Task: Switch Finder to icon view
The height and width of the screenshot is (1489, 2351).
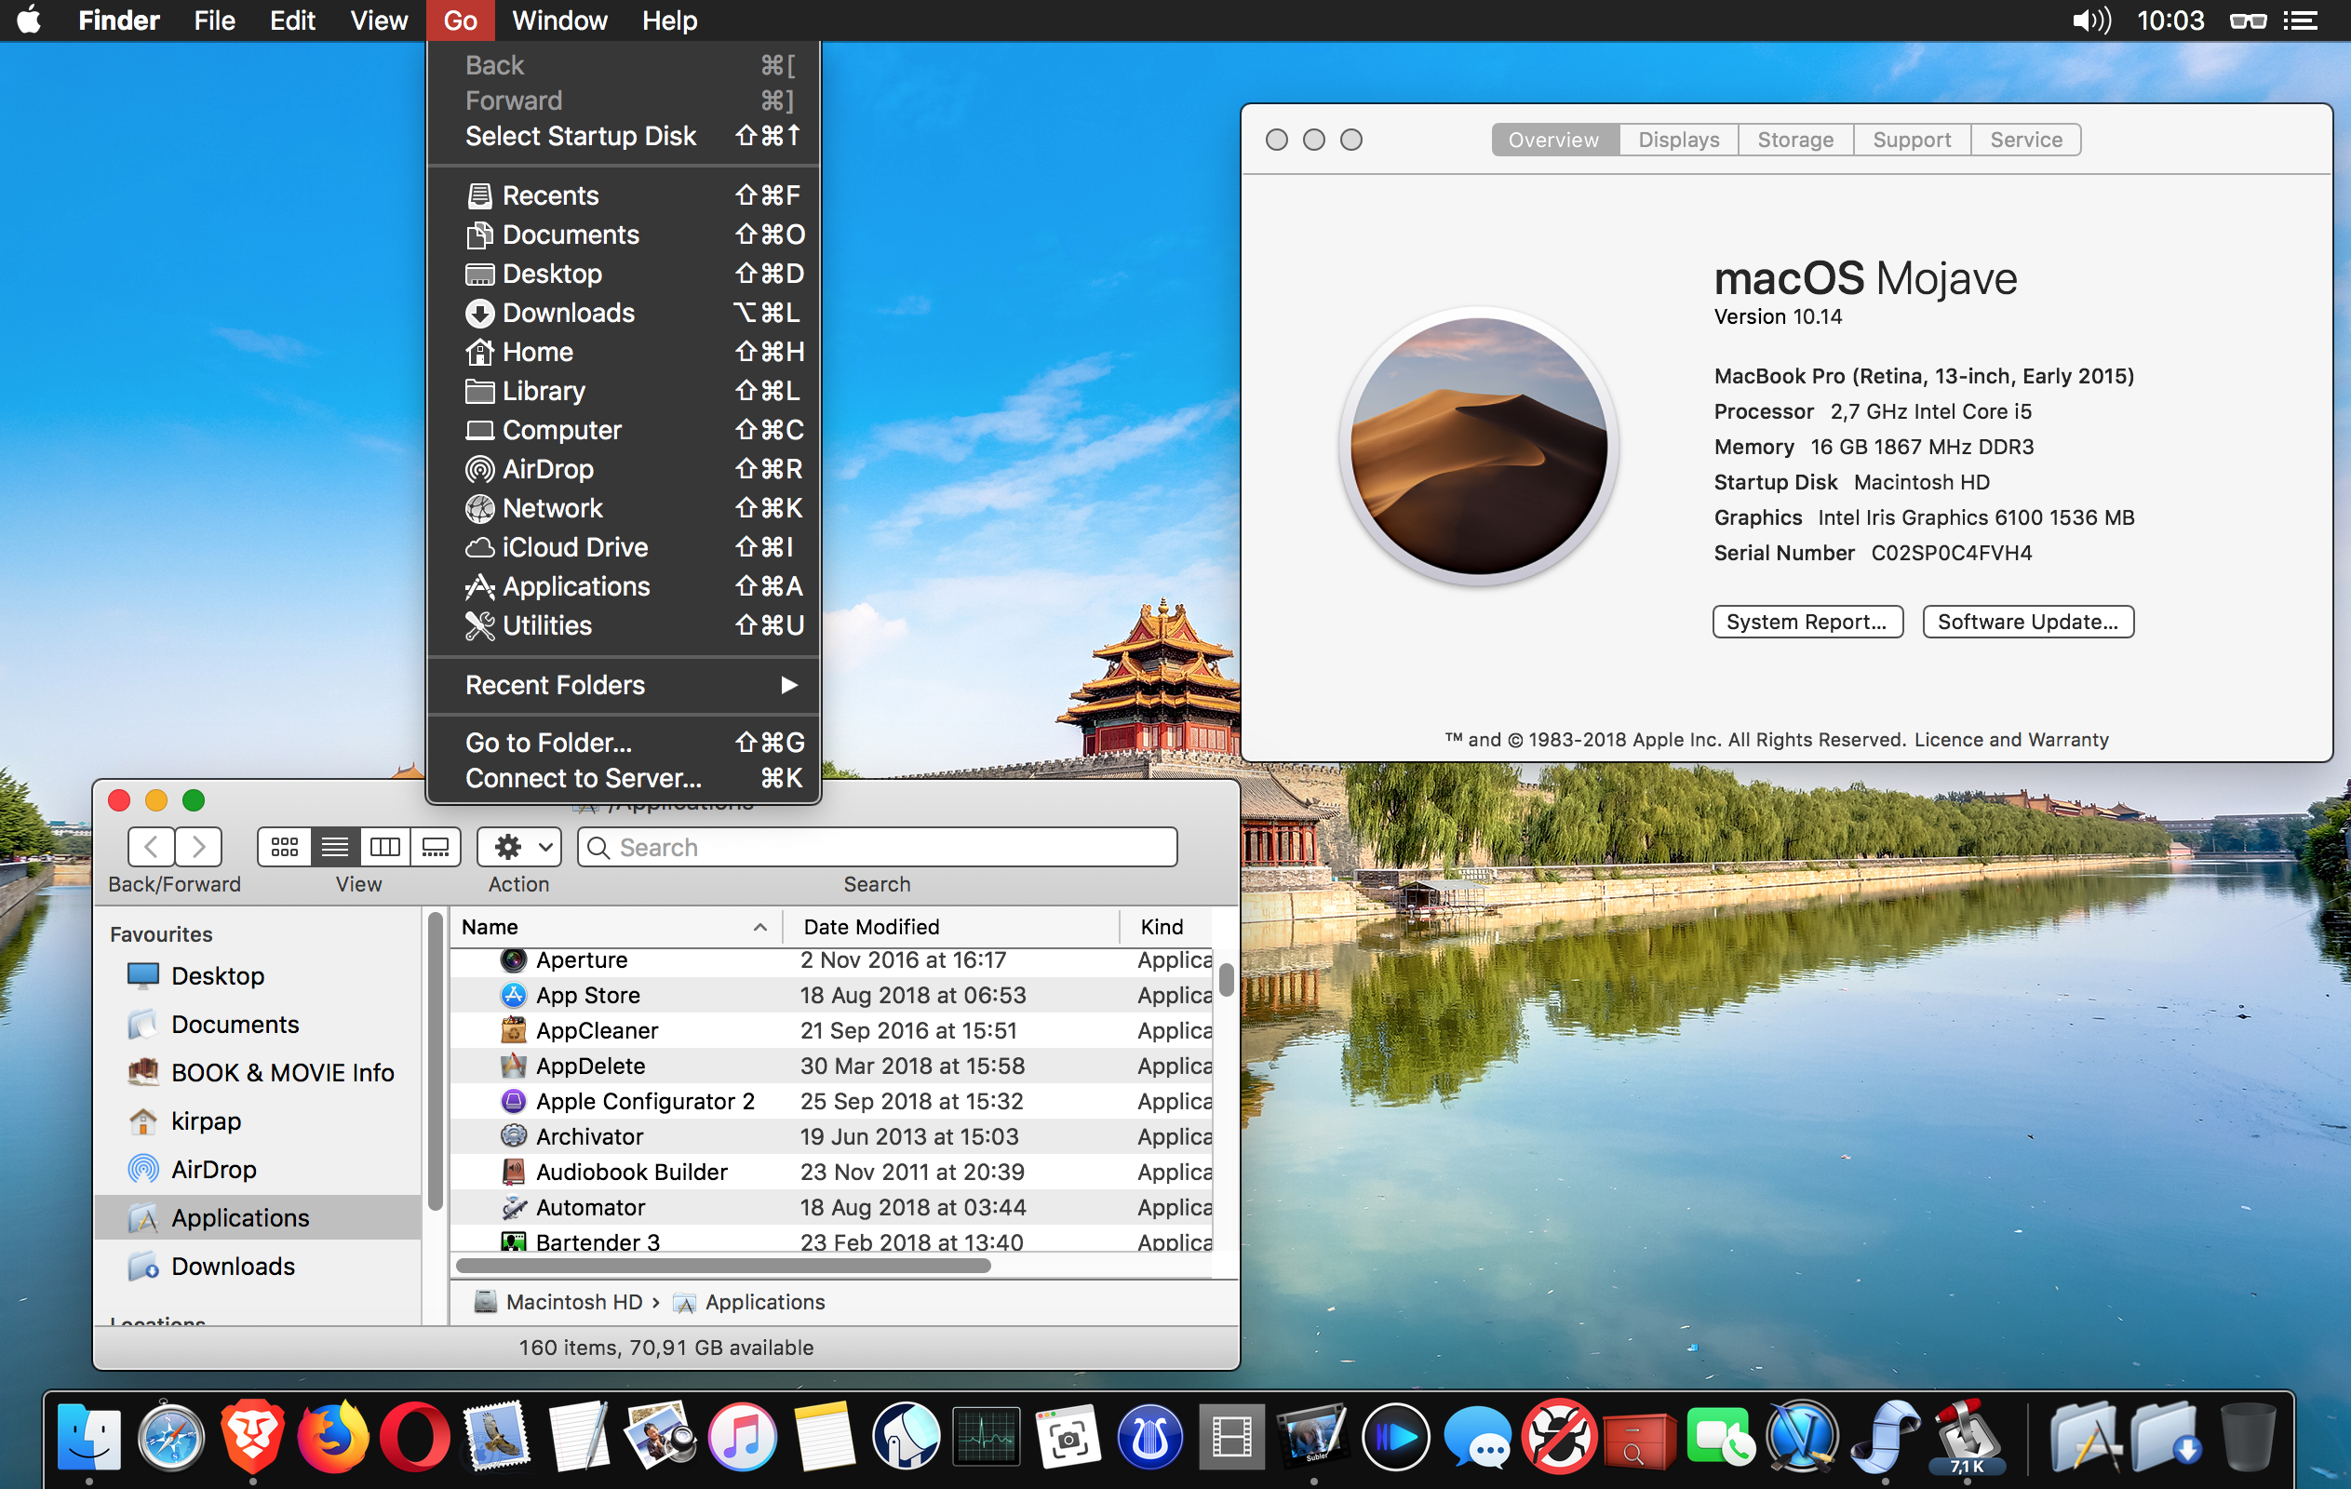Action: (x=284, y=847)
